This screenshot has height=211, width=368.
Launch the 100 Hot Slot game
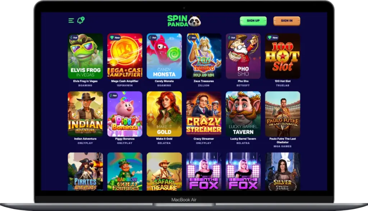pyautogui.click(x=282, y=56)
